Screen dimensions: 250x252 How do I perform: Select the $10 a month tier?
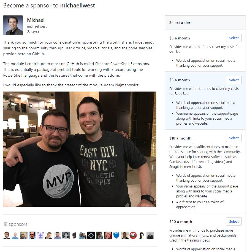click(234, 138)
